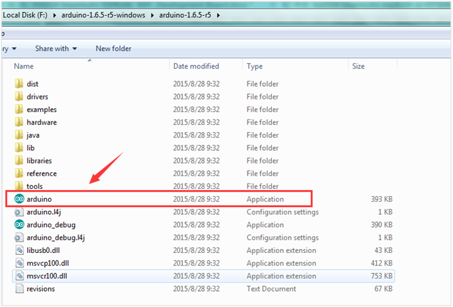This screenshot has width=453, height=307.
Task: Click the 'msvcp100.dll' file name
Action: (x=48, y=263)
